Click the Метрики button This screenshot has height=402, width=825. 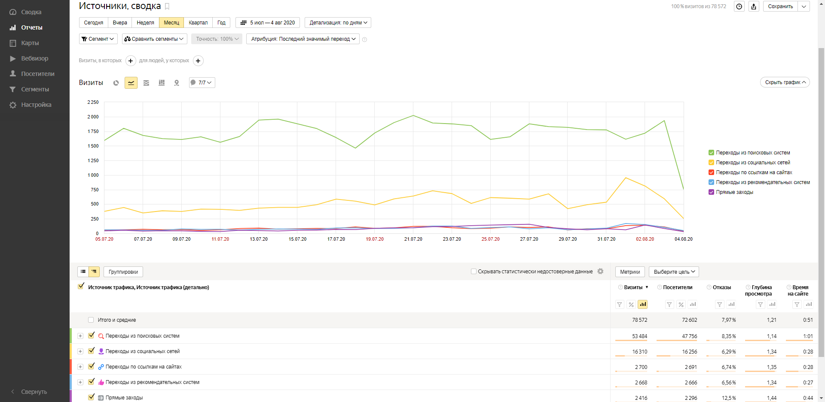pos(630,272)
